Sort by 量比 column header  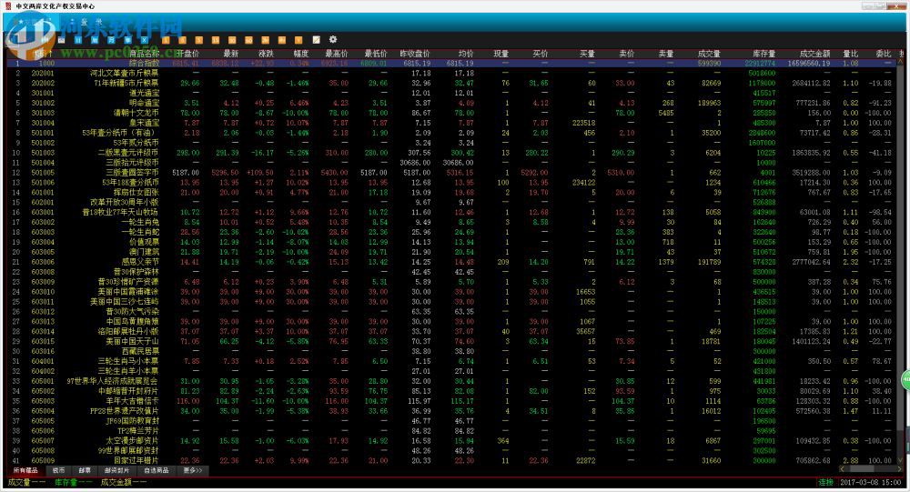point(851,54)
